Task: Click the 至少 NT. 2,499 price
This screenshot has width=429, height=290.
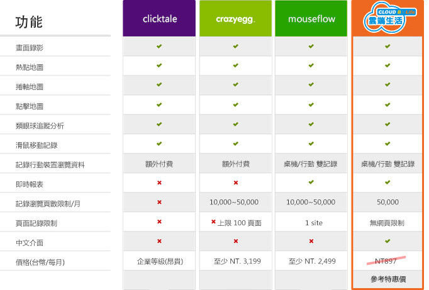Action: (312, 261)
